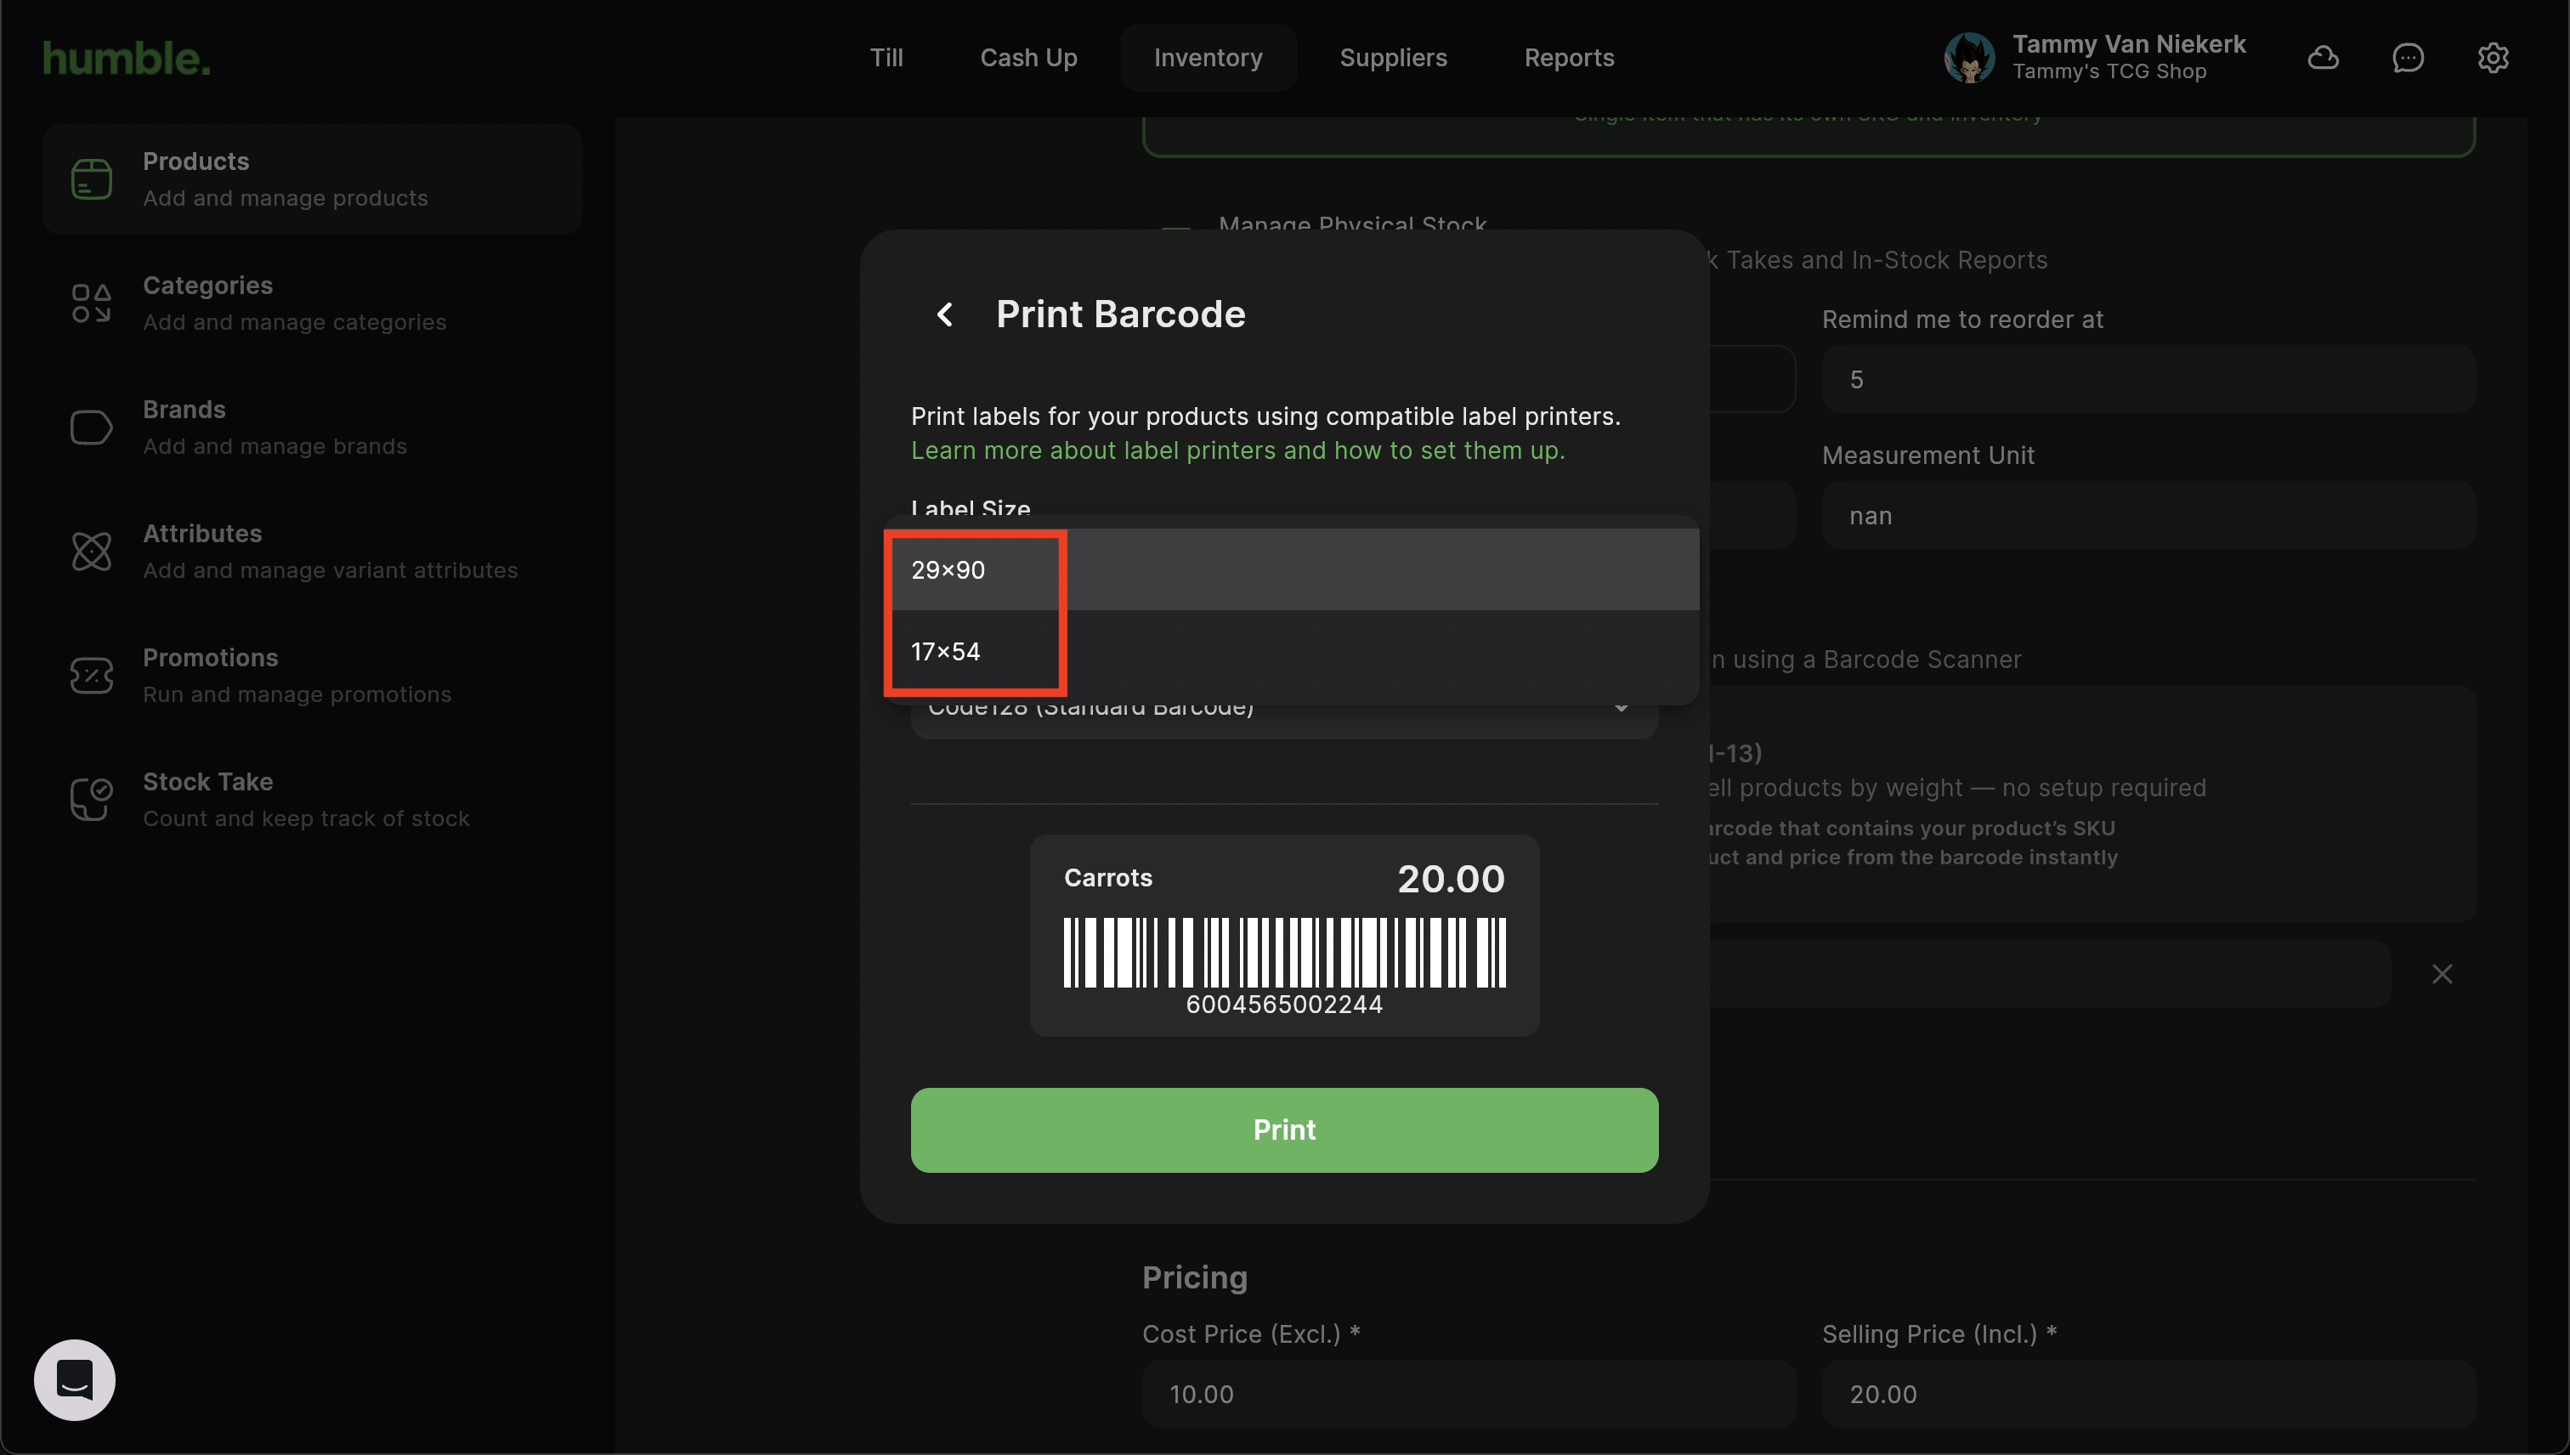Open the settings gear icon

pyautogui.click(x=2493, y=58)
